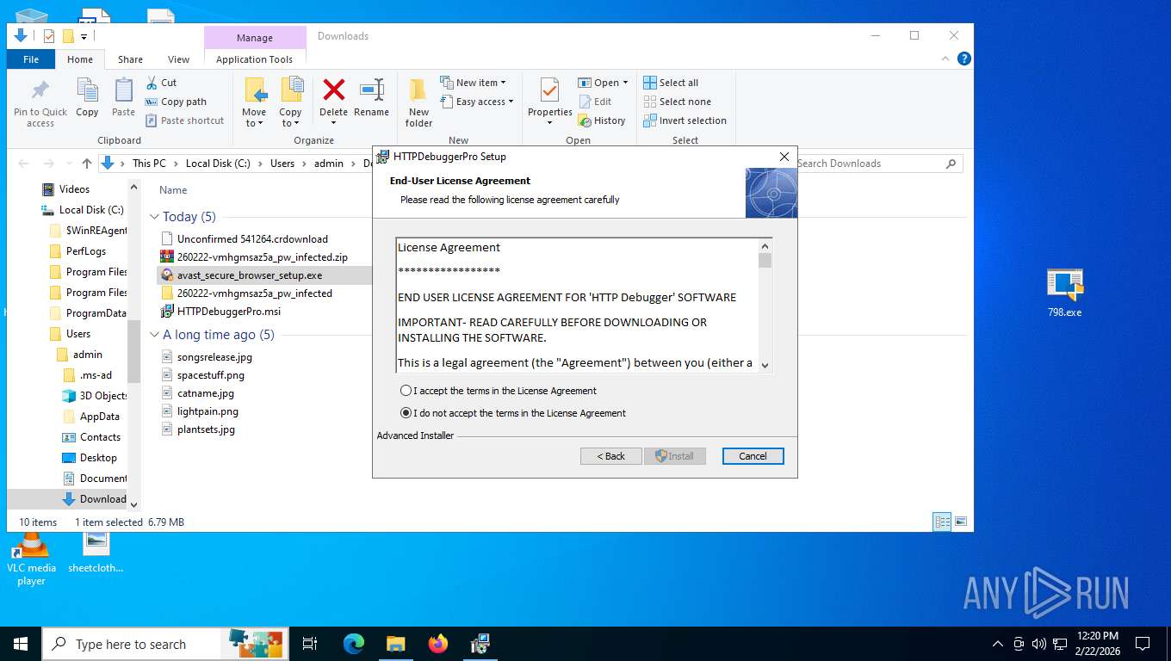Click the Back navigation arrow in Explorer
The width and height of the screenshot is (1171, 661).
coord(23,164)
